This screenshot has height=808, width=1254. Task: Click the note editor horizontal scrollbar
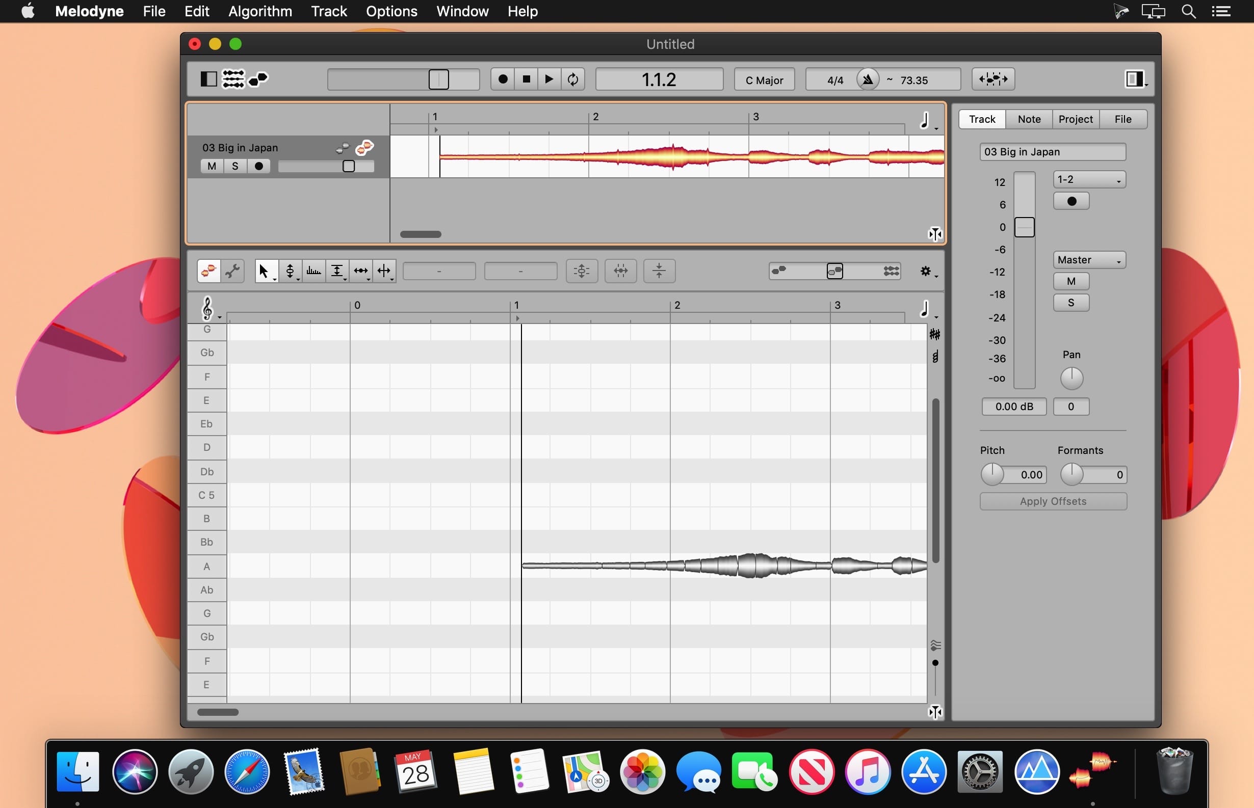tap(217, 713)
